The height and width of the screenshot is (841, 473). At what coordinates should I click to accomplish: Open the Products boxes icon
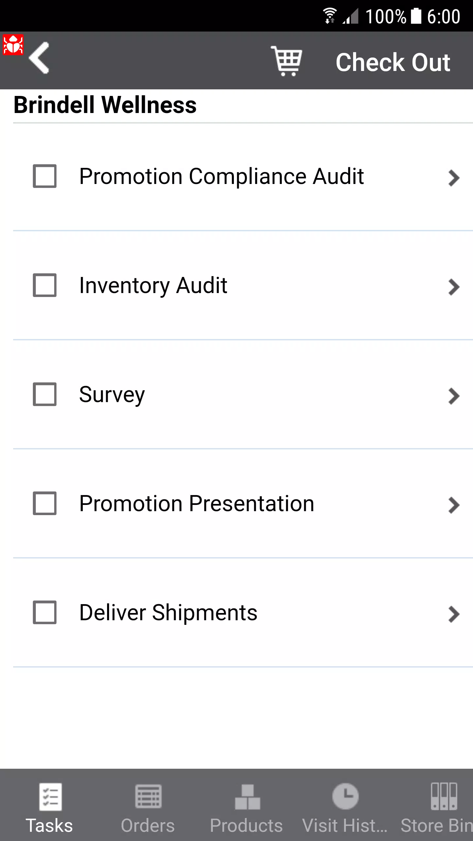click(x=247, y=797)
